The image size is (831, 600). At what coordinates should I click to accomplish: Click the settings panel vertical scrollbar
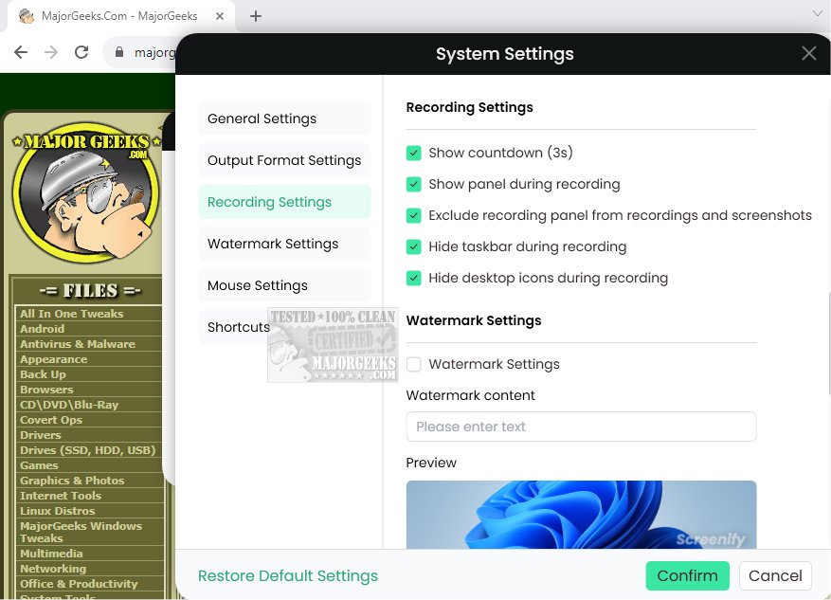[828, 343]
